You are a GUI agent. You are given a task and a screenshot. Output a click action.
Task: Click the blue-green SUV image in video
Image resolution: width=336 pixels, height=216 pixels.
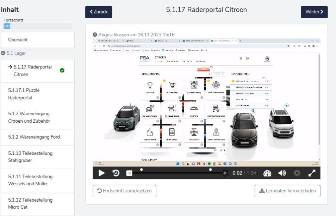(126, 117)
